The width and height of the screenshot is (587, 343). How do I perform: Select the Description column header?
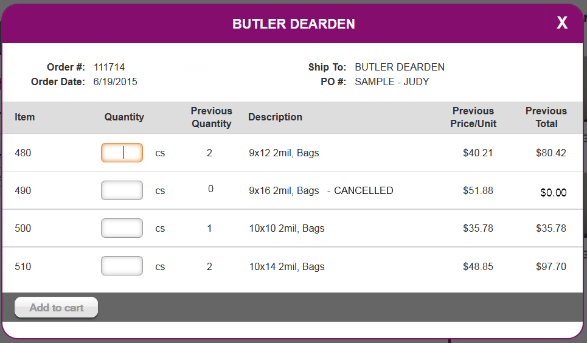click(x=275, y=117)
